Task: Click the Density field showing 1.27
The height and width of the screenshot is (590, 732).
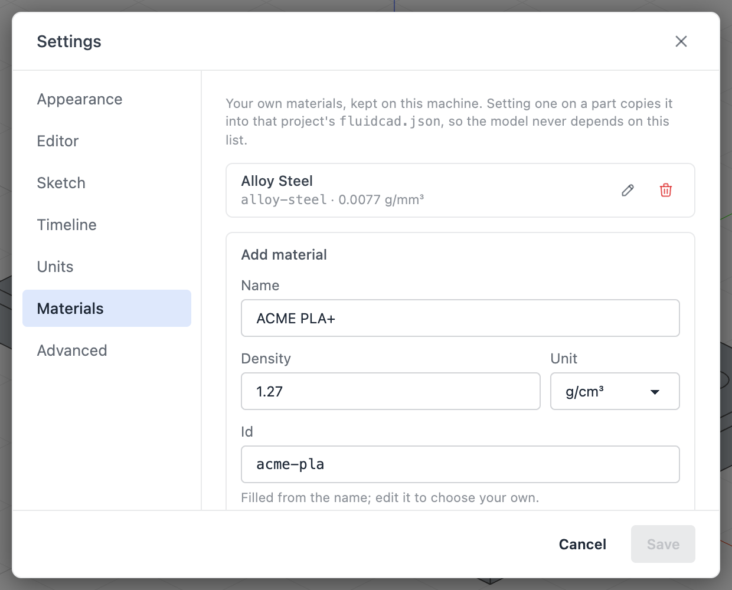Action: (391, 391)
